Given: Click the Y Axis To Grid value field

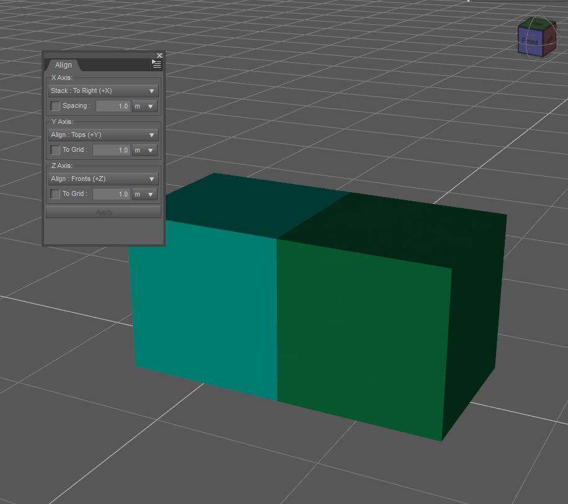Looking at the screenshot, I should pyautogui.click(x=112, y=150).
